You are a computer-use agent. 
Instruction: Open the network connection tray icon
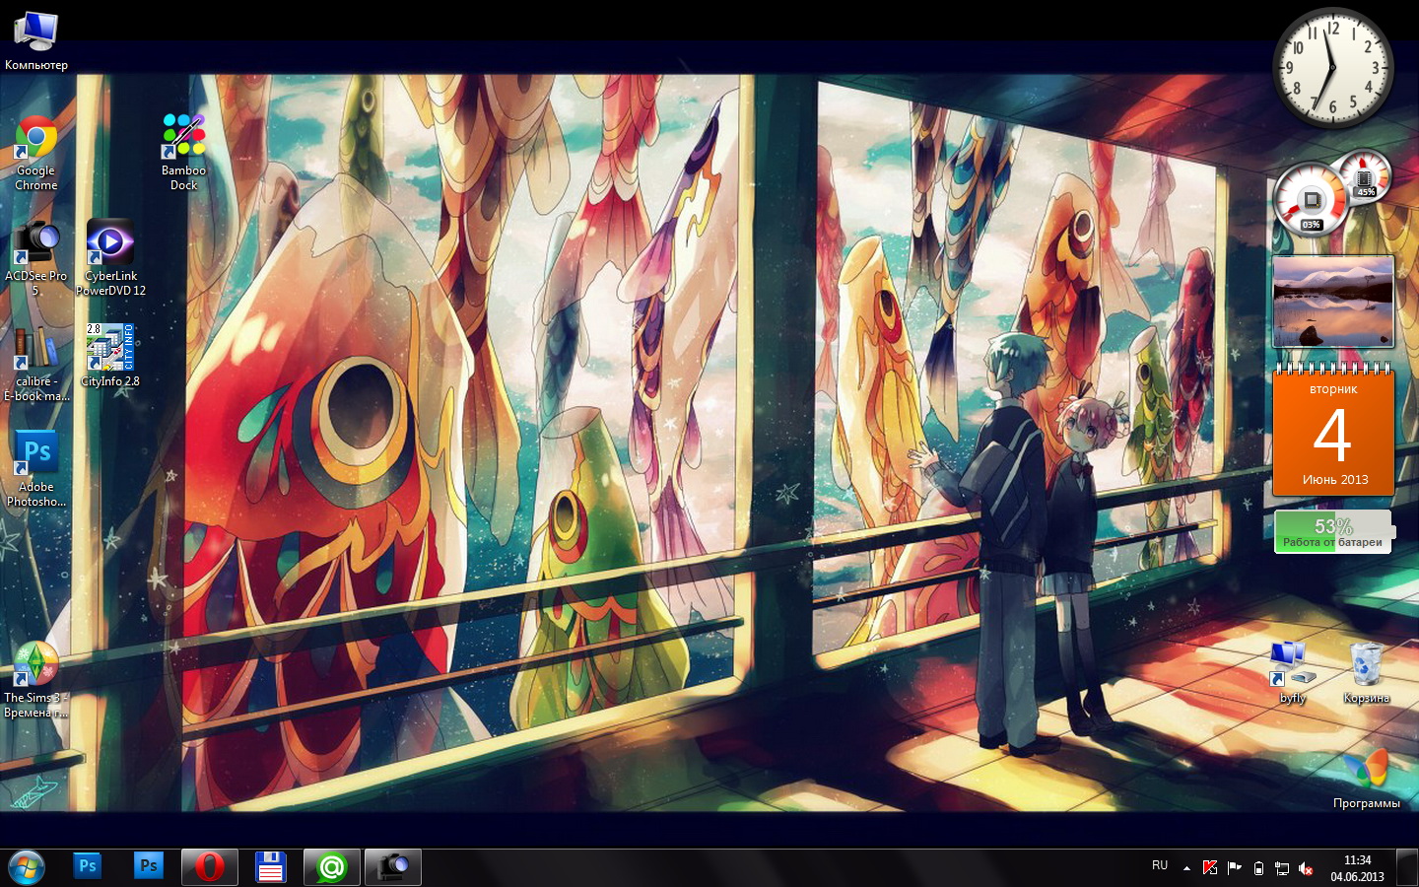point(1282,868)
